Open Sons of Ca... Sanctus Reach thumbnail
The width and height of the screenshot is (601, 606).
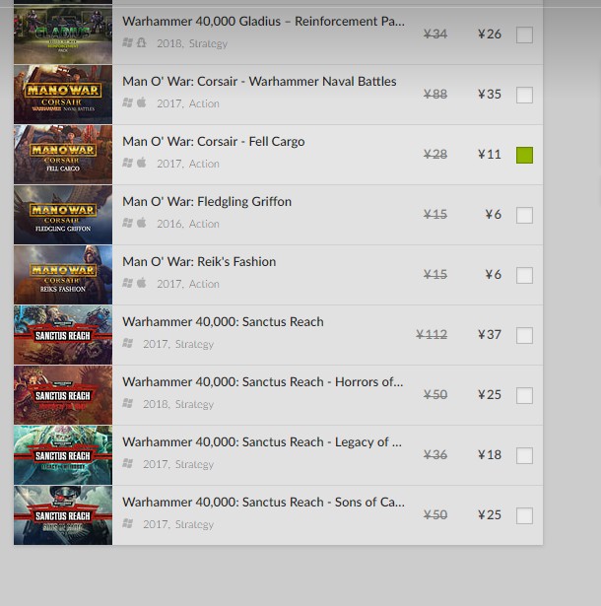pyautogui.click(x=63, y=515)
